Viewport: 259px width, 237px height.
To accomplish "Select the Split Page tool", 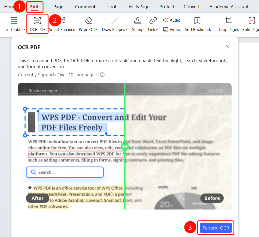I will click(252, 24).
